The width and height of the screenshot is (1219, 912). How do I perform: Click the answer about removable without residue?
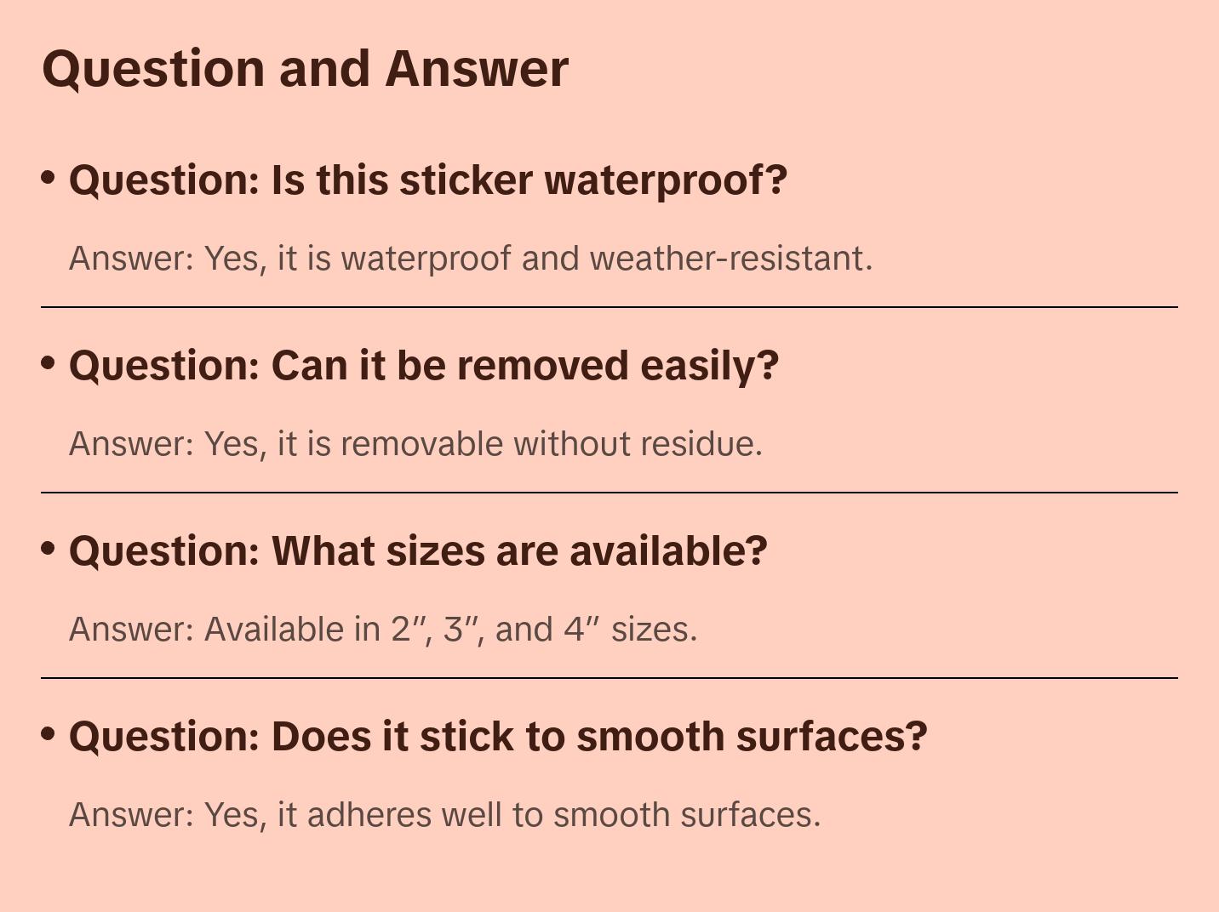[415, 443]
